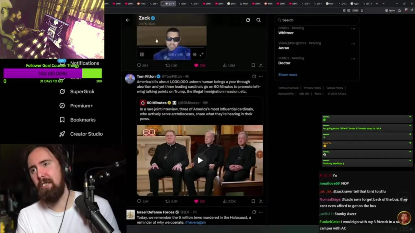415x233 pixels.
Task: Open the Doctor trending topic
Action: pyautogui.click(x=284, y=63)
